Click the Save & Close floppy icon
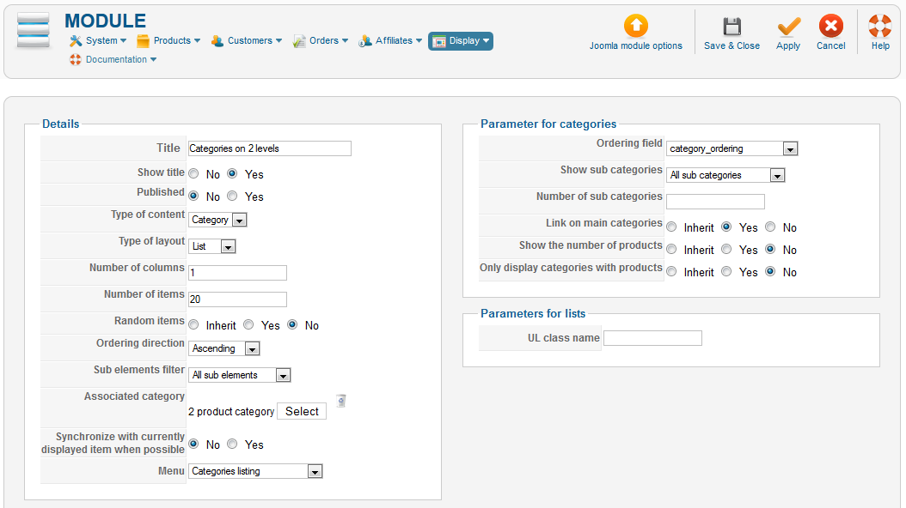Image resolution: width=906 pixels, height=508 pixels. pos(732,27)
